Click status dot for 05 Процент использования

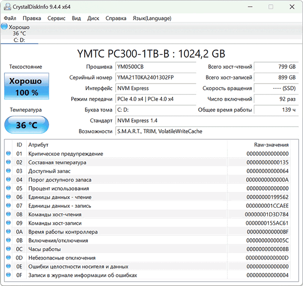coord(8,188)
